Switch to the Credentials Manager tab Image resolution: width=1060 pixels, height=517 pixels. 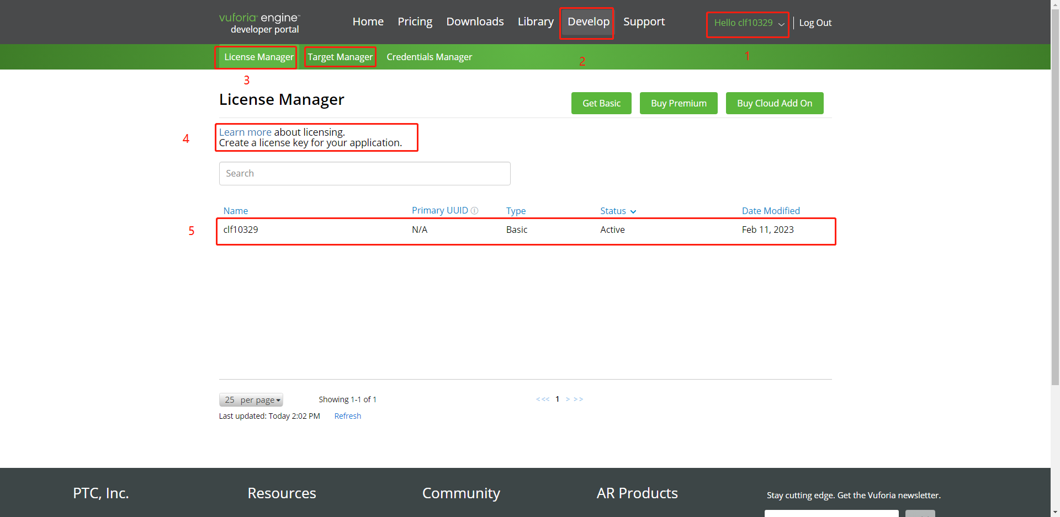429,57
